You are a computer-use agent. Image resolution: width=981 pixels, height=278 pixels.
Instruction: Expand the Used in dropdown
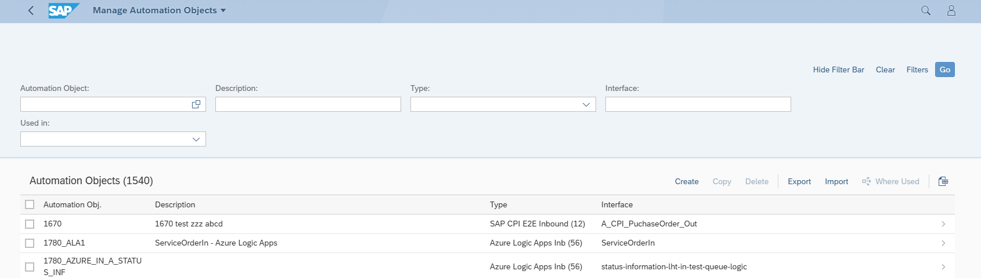[x=196, y=139]
